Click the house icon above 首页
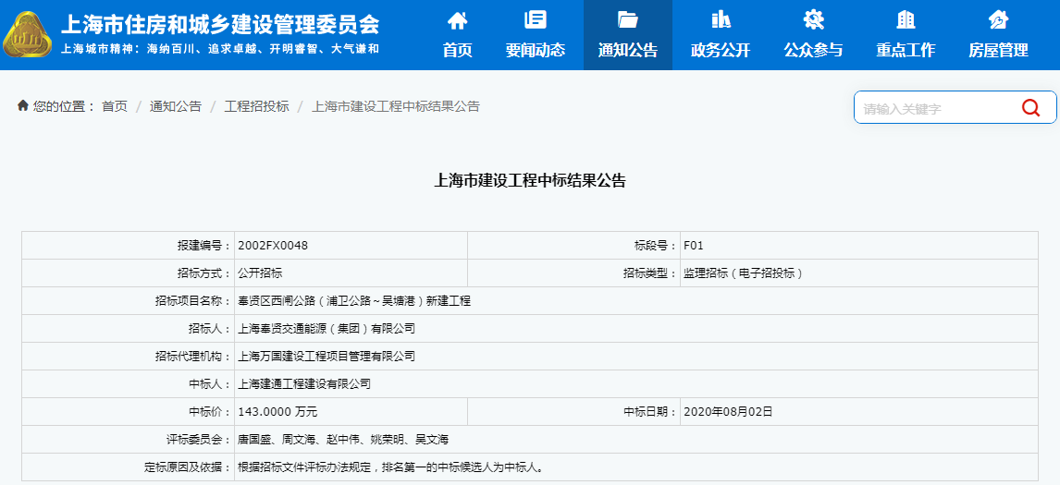 click(x=457, y=19)
